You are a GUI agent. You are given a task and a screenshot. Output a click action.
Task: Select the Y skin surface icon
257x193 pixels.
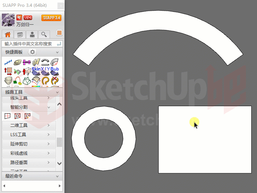pyautogui.click(x=46, y=71)
